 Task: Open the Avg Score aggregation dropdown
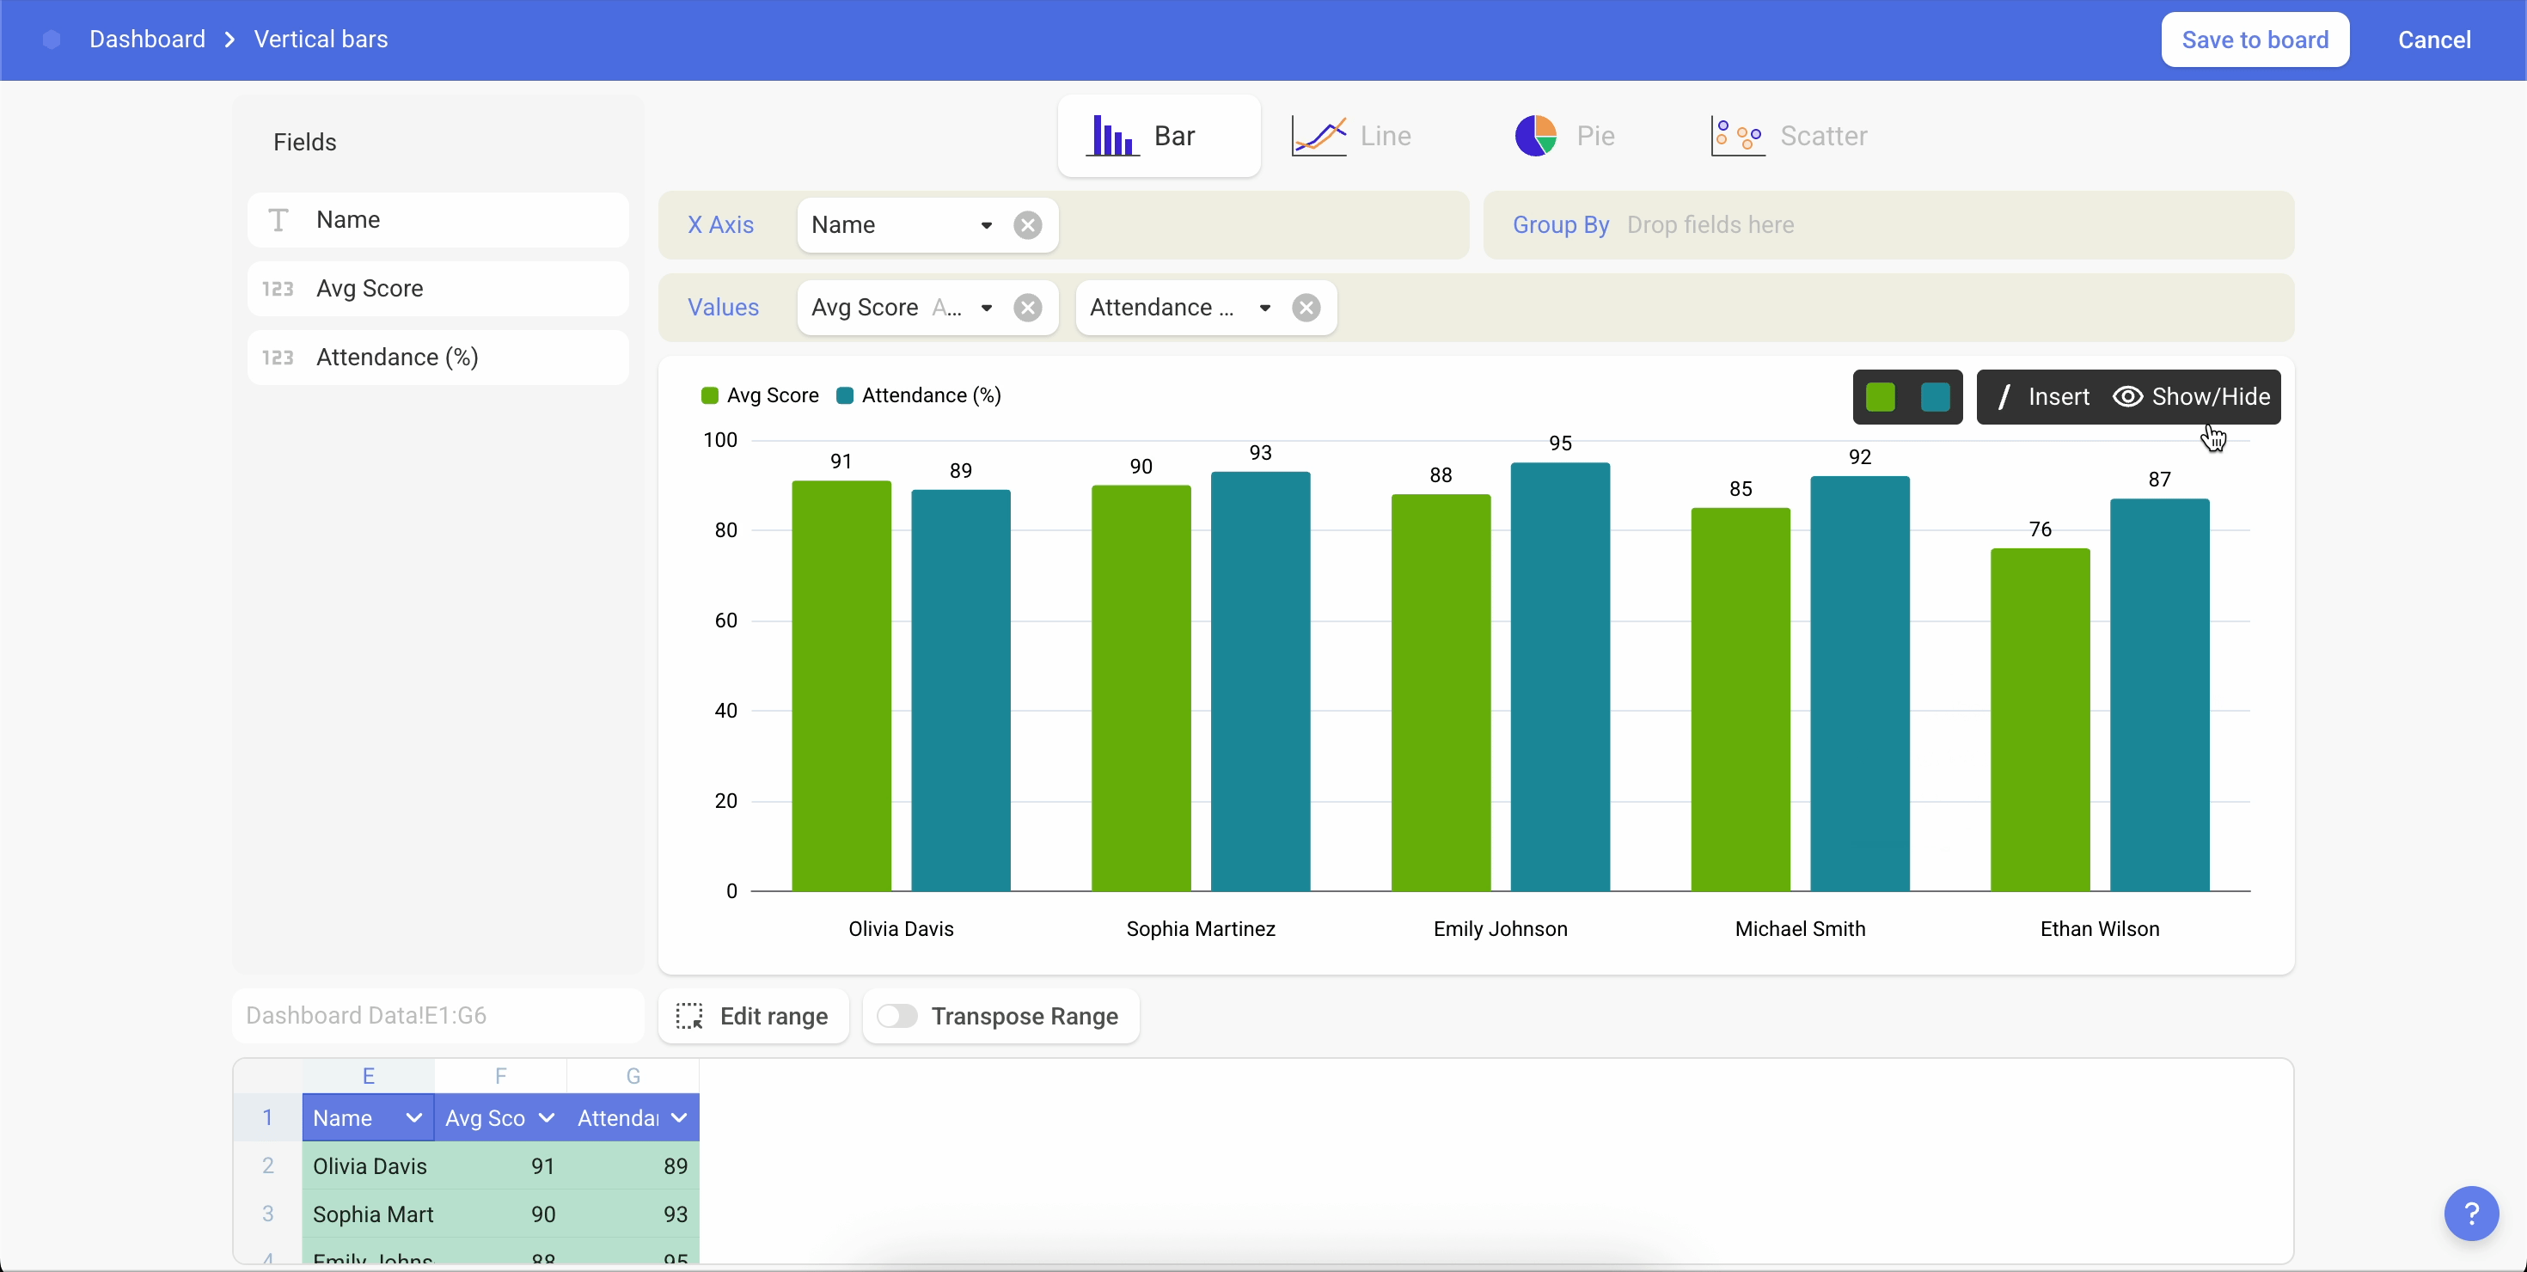pos(986,308)
